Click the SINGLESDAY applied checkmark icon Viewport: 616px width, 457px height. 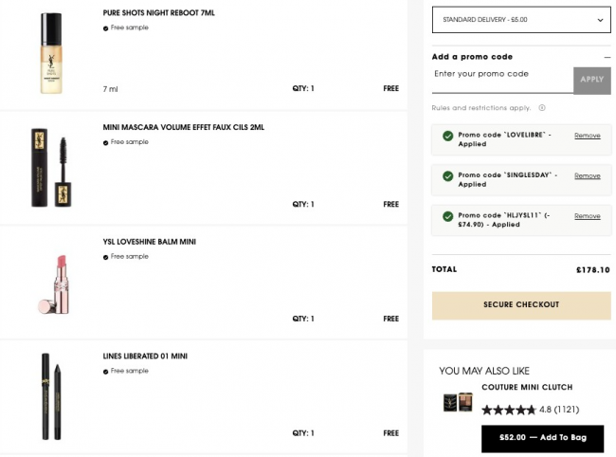pyautogui.click(x=447, y=176)
